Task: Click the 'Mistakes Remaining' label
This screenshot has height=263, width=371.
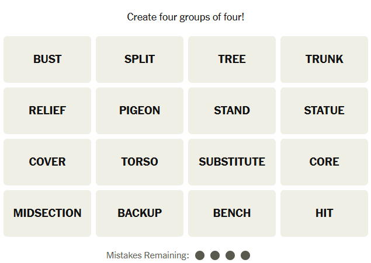Action: pos(148,255)
